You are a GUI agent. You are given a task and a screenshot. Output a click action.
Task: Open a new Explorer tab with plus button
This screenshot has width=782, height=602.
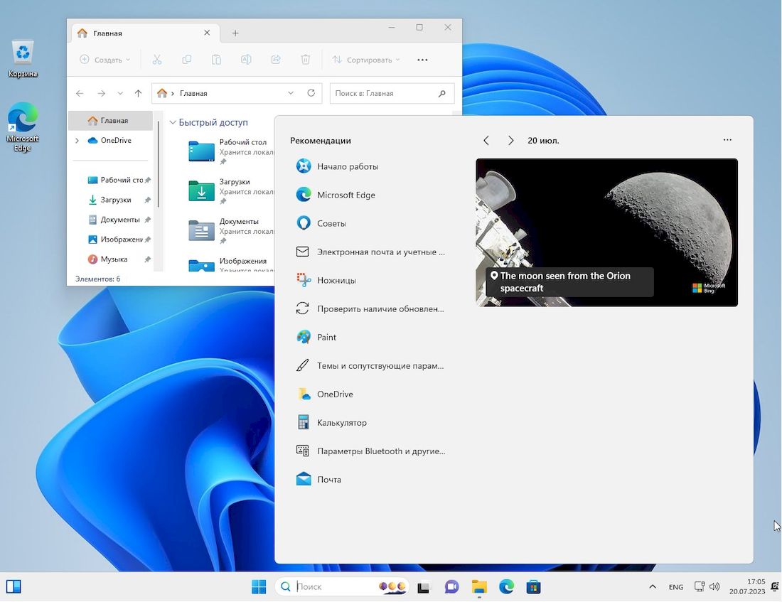coord(235,33)
